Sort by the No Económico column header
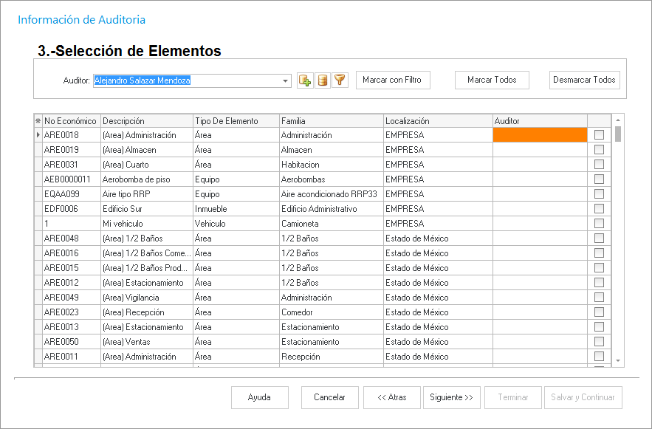The image size is (652, 429). [x=71, y=121]
